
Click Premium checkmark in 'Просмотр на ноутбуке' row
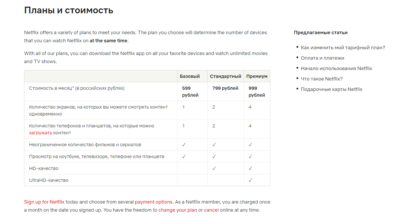click(250, 157)
